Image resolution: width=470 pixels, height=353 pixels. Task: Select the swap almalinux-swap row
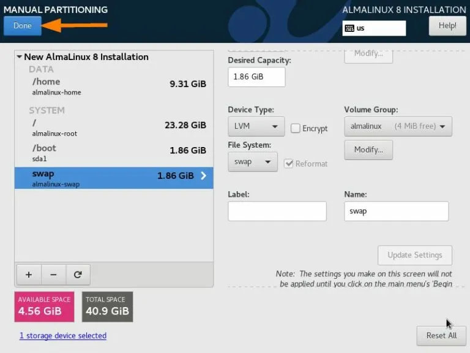[x=114, y=178]
